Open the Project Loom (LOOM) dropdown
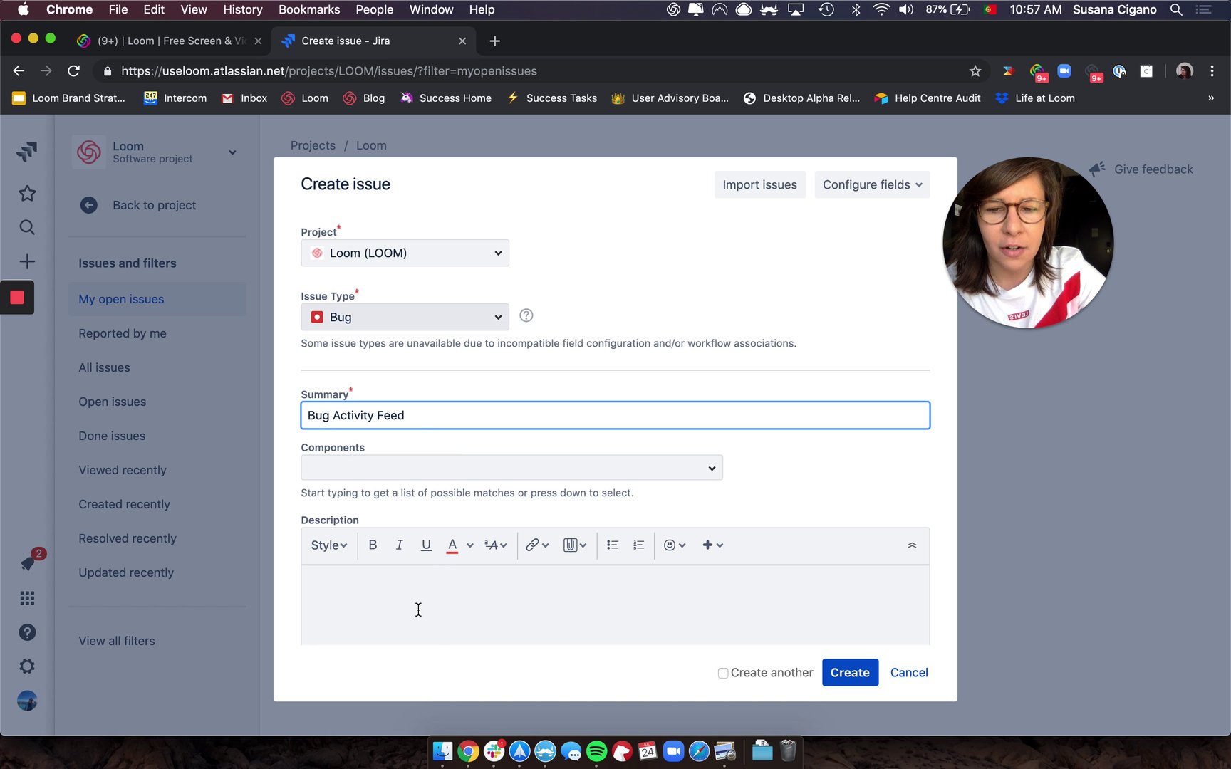The width and height of the screenshot is (1231, 769). [405, 253]
